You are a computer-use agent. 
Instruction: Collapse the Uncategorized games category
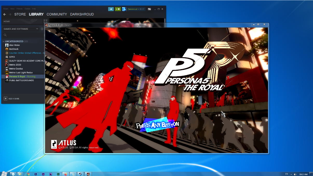(4, 41)
